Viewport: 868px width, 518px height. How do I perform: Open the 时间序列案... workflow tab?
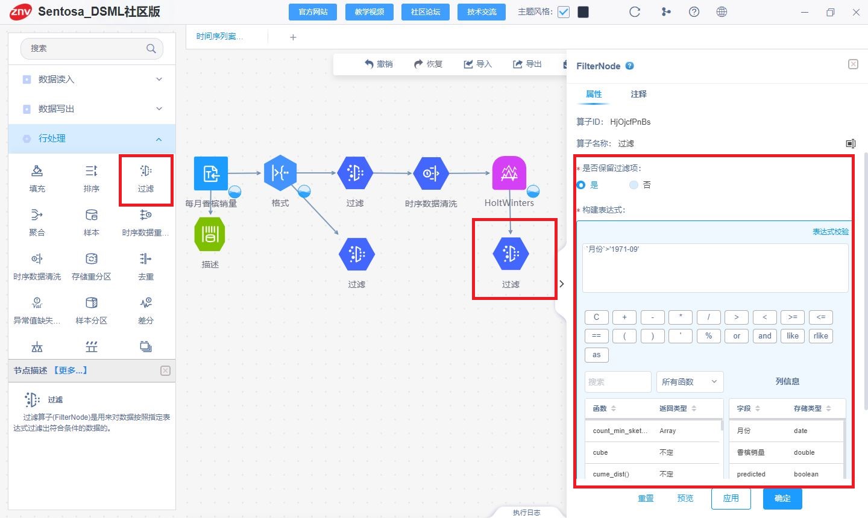(x=220, y=37)
